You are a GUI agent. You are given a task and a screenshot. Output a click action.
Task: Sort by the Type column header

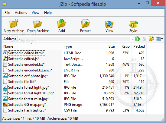[x=74, y=46]
